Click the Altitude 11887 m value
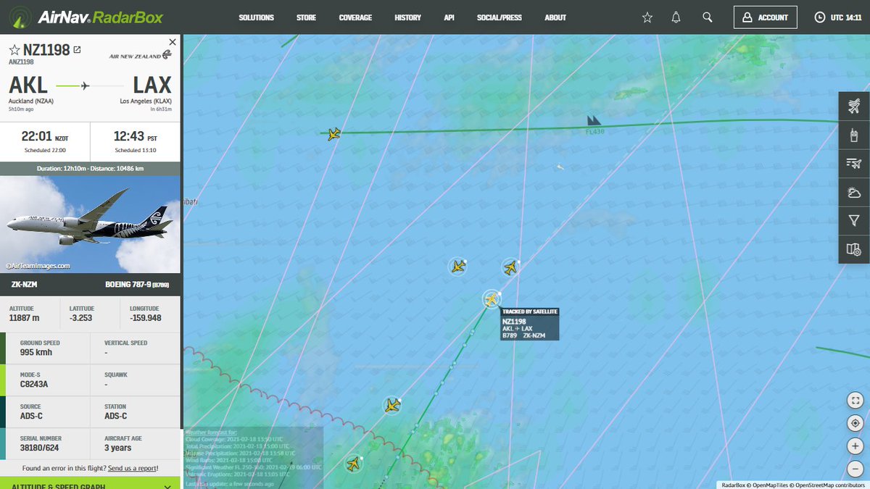Viewport: 870px width, 489px height. (24, 317)
